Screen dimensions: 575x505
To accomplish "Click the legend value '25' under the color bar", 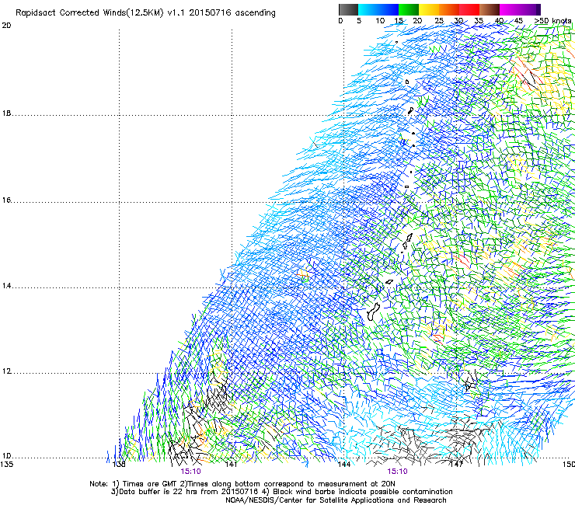I will [x=439, y=21].
